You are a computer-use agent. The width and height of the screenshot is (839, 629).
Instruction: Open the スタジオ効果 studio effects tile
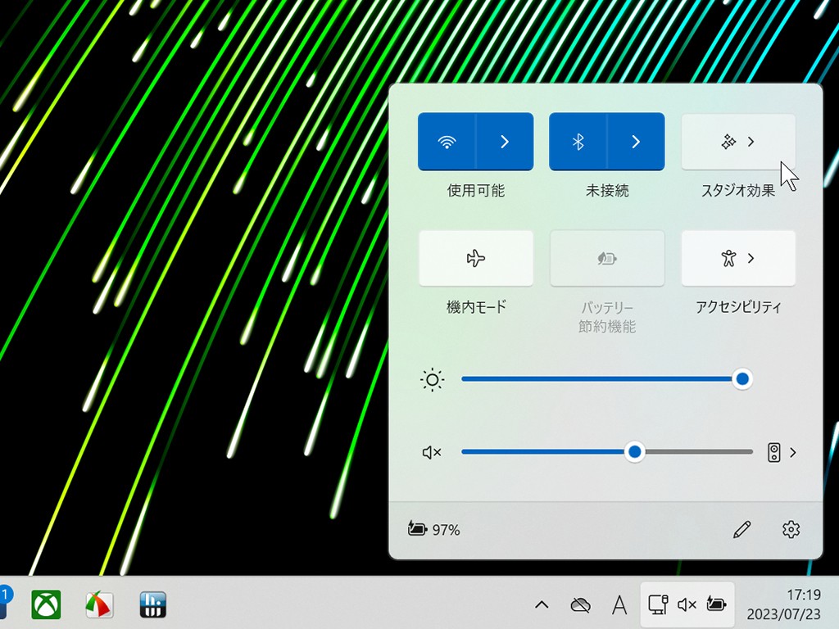click(738, 142)
